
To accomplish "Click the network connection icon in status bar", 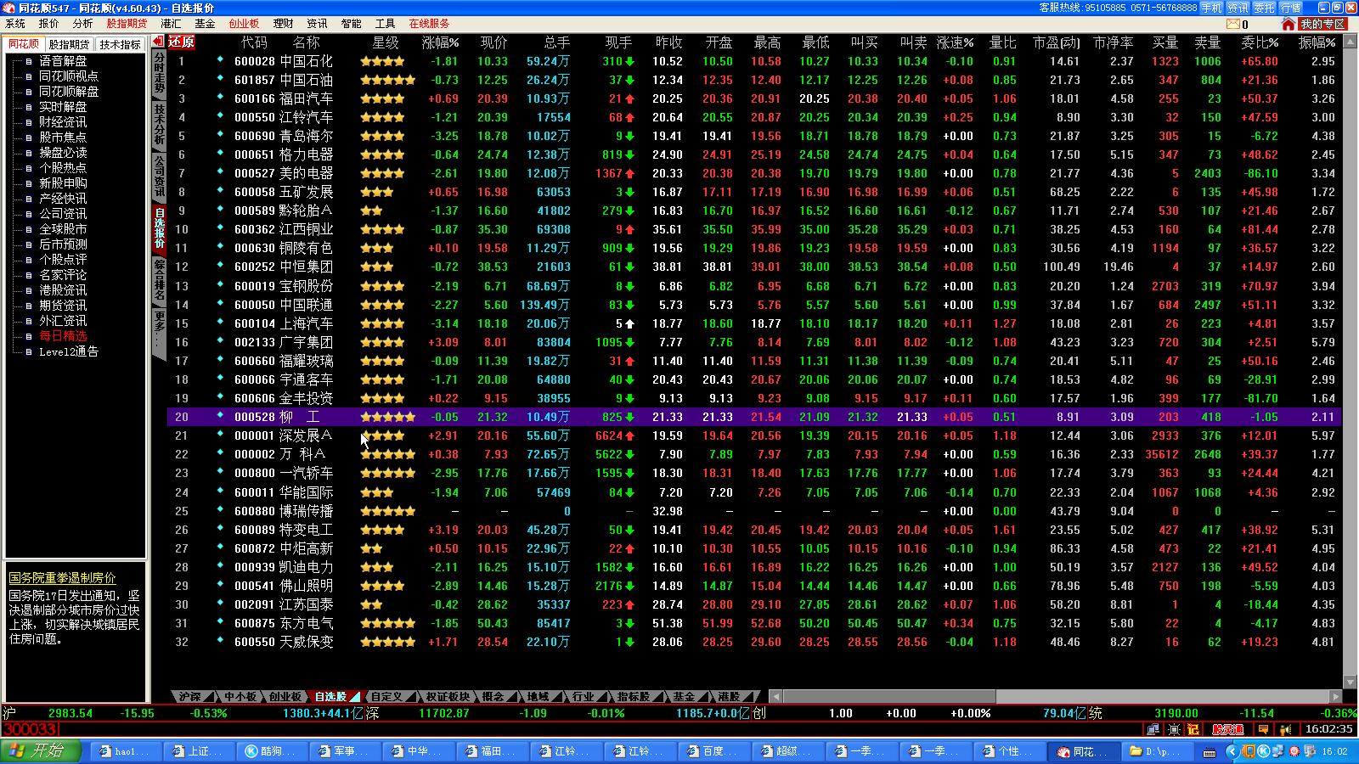I will (1153, 729).
